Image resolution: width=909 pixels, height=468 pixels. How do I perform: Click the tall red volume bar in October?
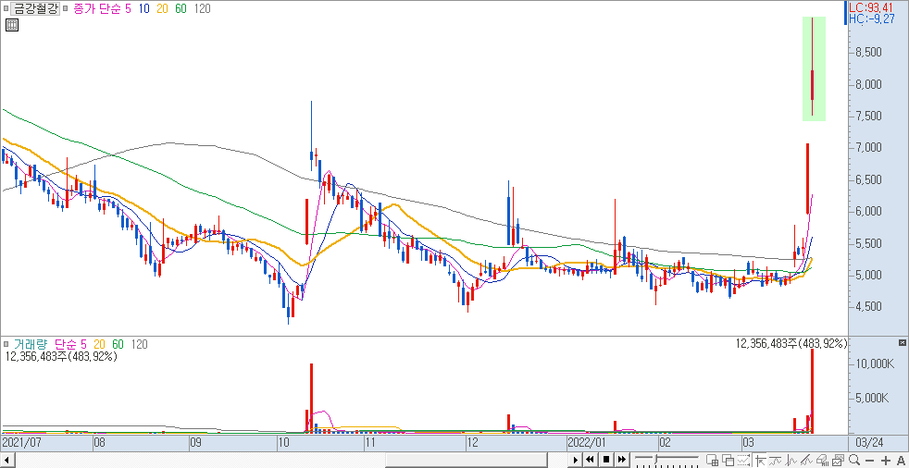(x=311, y=399)
